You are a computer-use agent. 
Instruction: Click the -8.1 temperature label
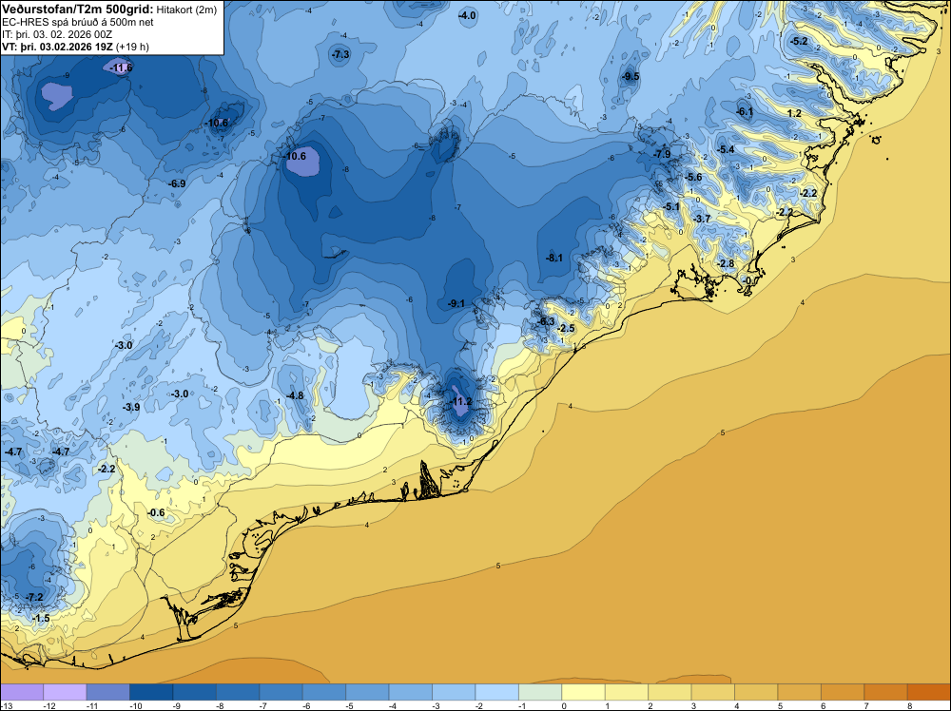(553, 258)
